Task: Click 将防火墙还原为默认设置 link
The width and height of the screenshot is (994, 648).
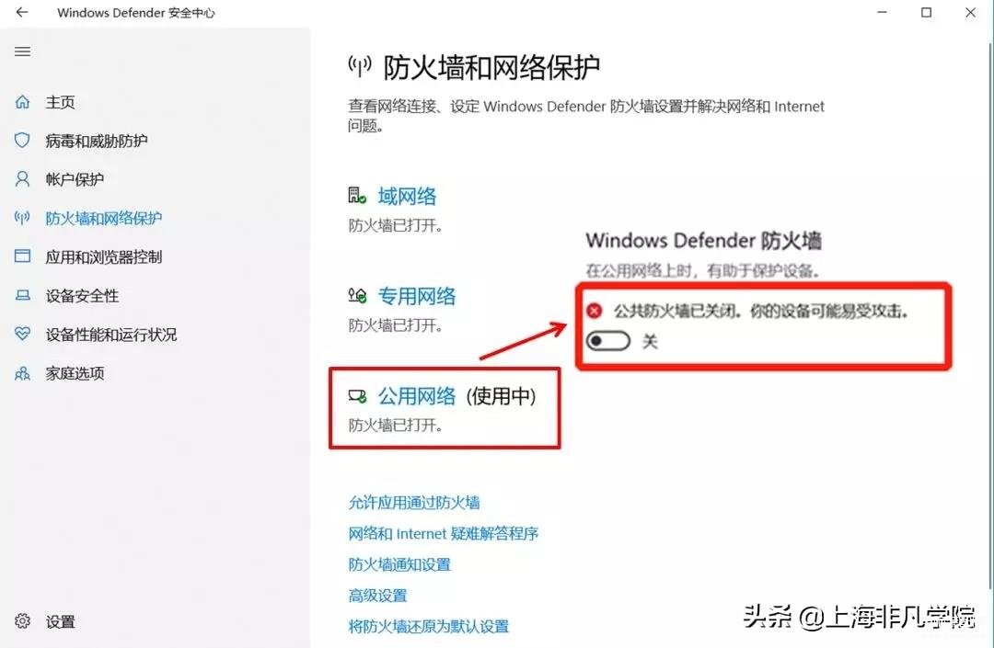Action: [x=429, y=627]
